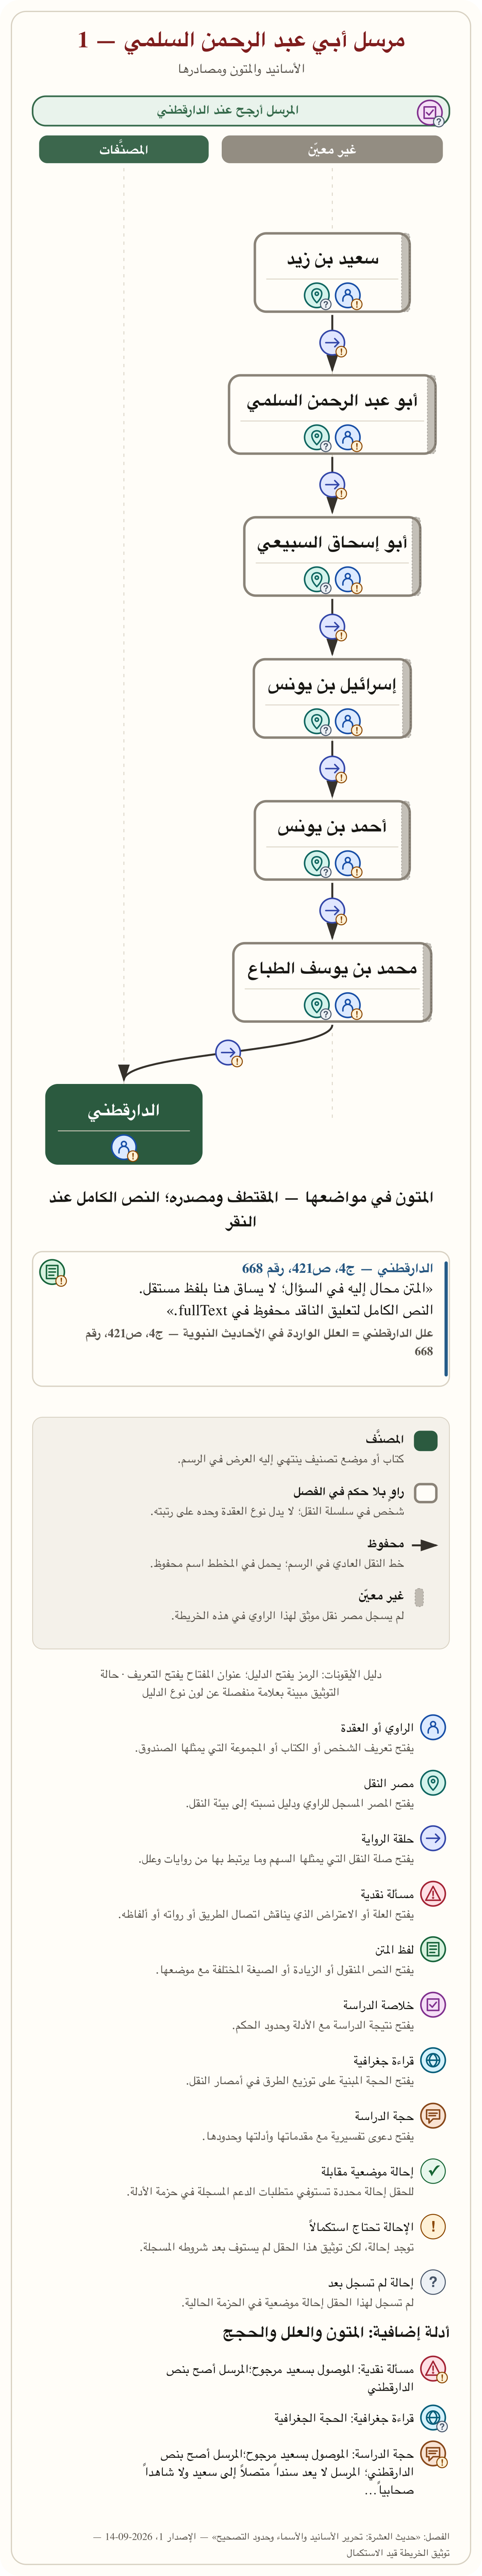Click transmission arrow below سعيد بن زيد node
The image size is (482, 2576).
[332, 342]
